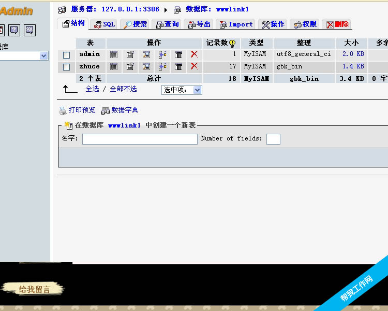Empty the admin table
Image resolution: width=388 pixels, height=311 pixels.
(x=178, y=54)
